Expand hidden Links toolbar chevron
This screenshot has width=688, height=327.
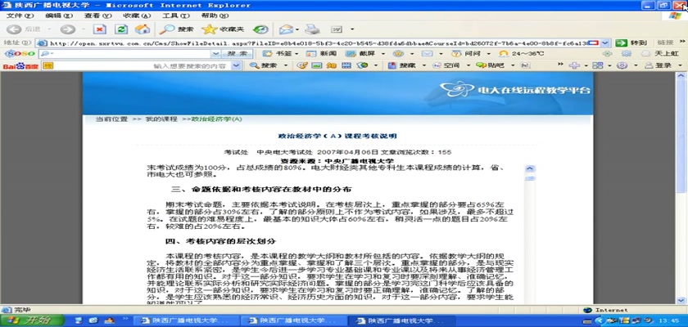[681, 43]
